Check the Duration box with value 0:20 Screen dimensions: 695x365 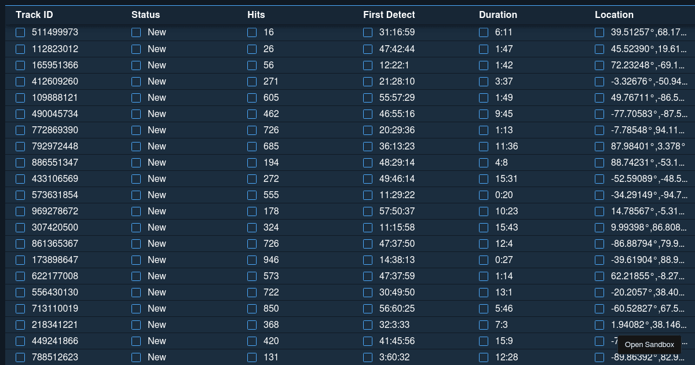click(x=484, y=195)
